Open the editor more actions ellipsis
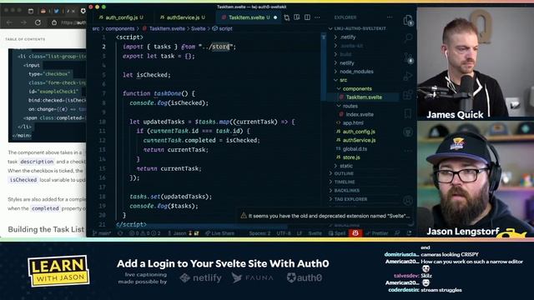Image resolution: width=534 pixels, height=300 pixels. [317, 17]
